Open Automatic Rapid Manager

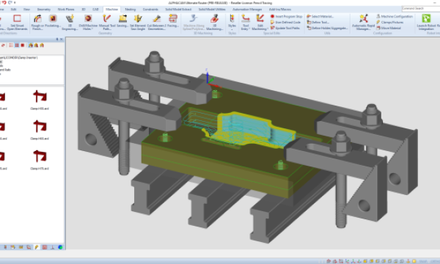point(364,22)
